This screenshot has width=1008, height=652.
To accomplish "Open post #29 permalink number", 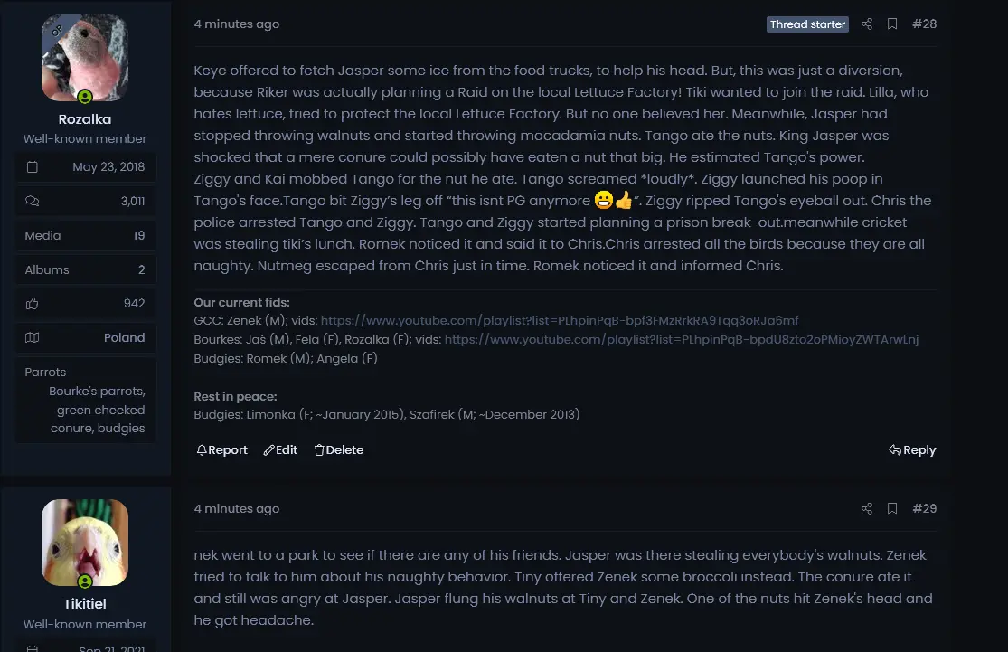I will [x=924, y=508].
